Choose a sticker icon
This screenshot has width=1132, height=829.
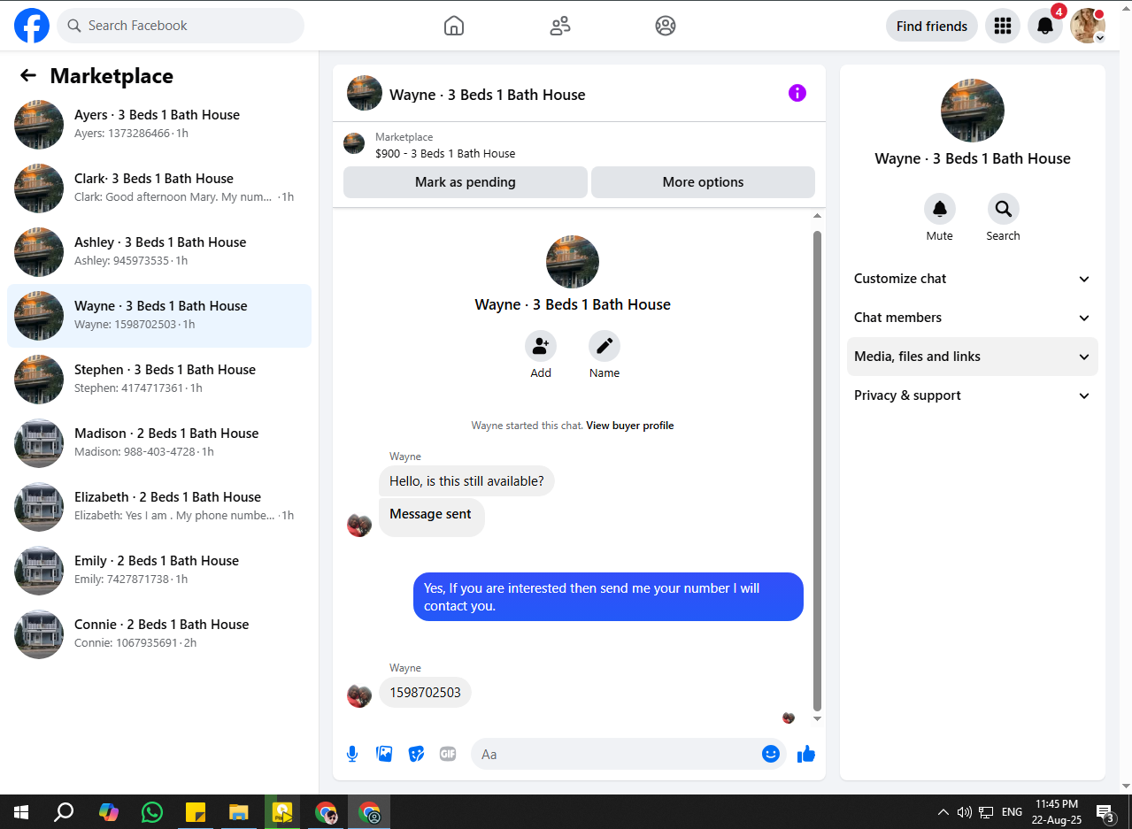[416, 754]
